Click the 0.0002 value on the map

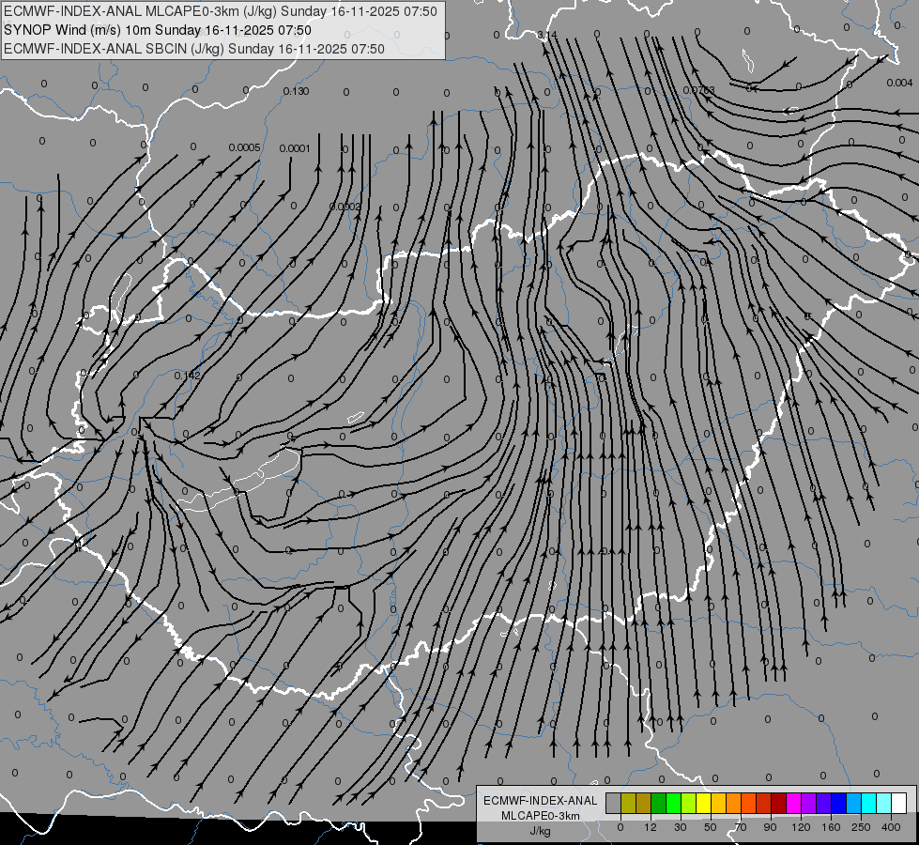345,207
